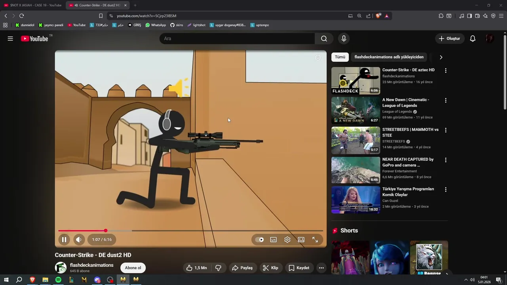Pause the video
This screenshot has height=285, width=507.
click(64, 239)
